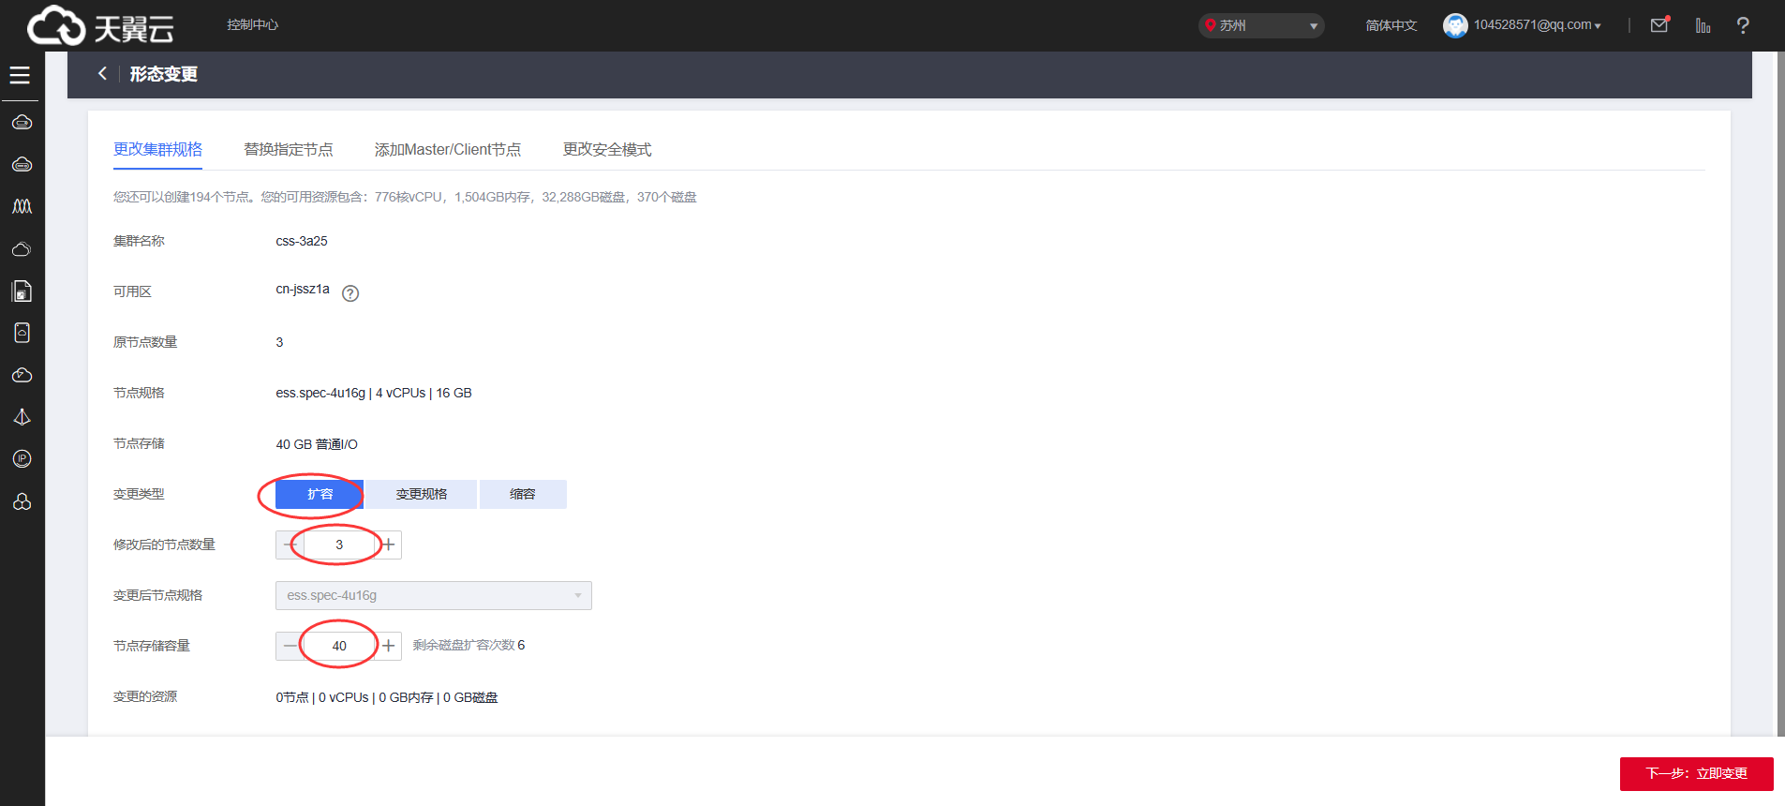Click the cloud-with-play-arrow icon in the sidebar
This screenshot has height=806, width=1785.
pos(22,375)
